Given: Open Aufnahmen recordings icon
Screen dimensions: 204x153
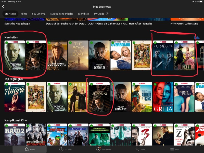Looking at the screenshot, I should coord(98,149).
